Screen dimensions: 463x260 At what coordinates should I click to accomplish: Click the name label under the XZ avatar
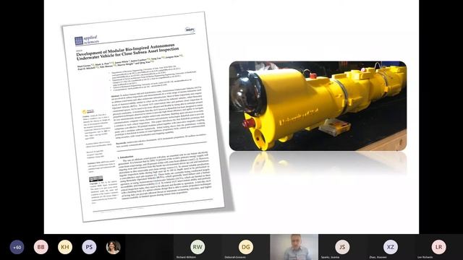(378, 257)
